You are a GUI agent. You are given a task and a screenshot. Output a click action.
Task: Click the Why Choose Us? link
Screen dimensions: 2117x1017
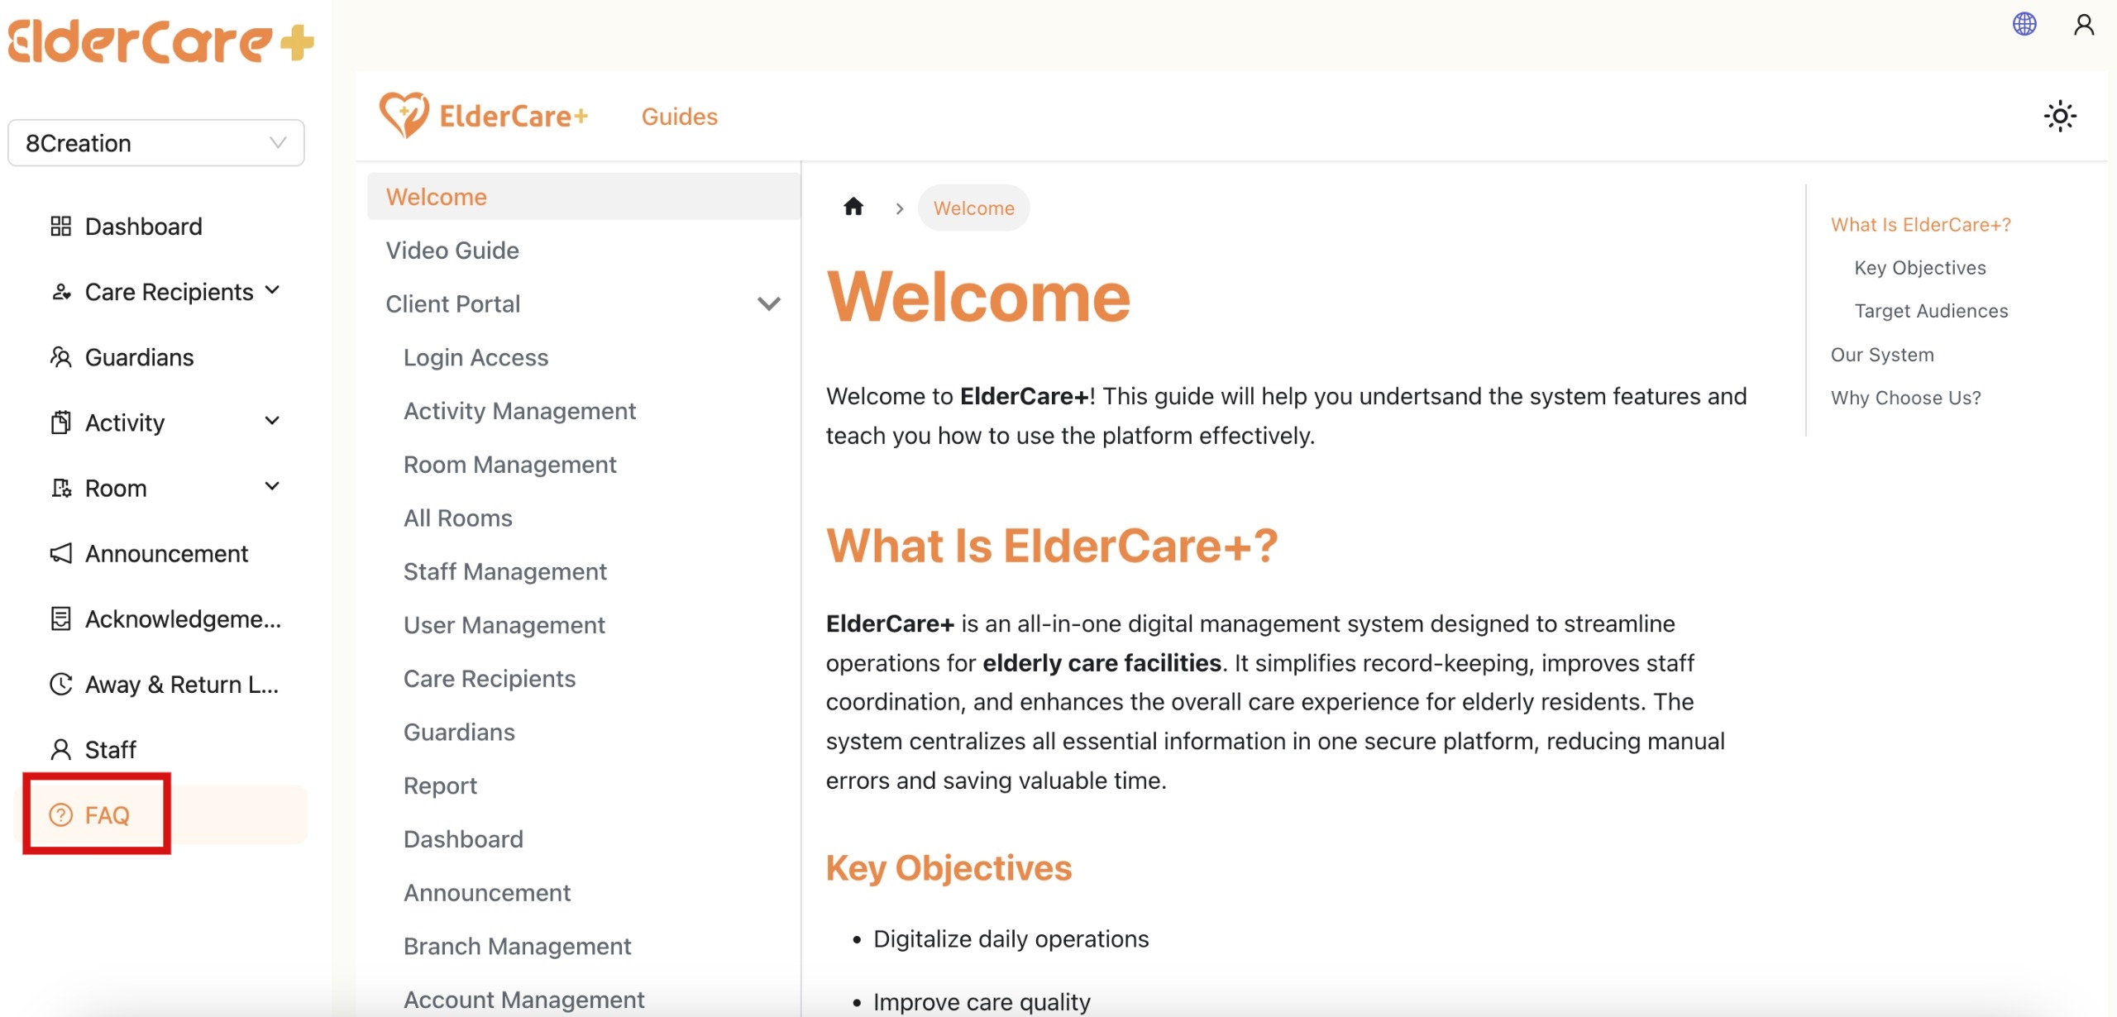[x=1905, y=397]
